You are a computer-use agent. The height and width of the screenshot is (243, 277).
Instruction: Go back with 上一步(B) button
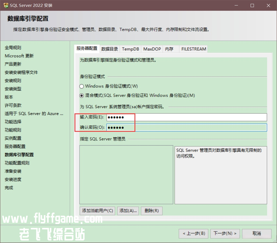pyautogui.click(x=193, y=233)
